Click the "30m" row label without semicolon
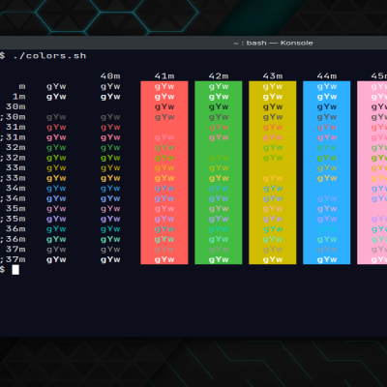387x387 pixels. point(15,106)
